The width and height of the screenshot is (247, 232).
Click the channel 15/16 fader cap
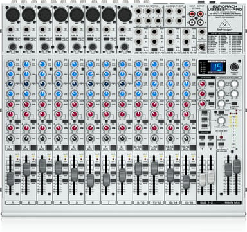(x=187, y=182)
